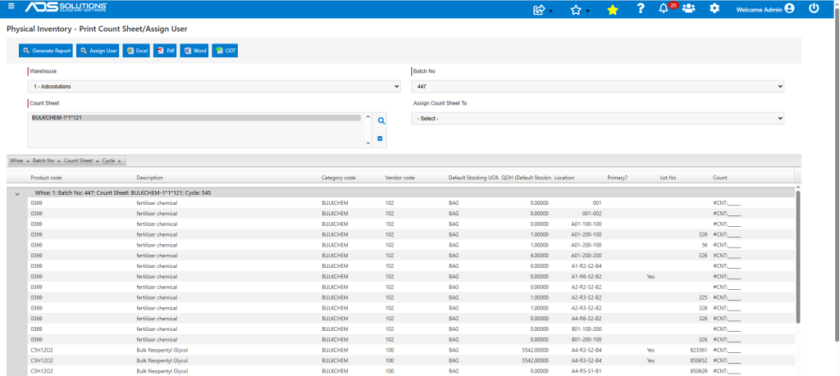Viewport: 840px width, 376px height.
Task: Click the count sheet list scroll-up arrow
Action: tap(367, 116)
